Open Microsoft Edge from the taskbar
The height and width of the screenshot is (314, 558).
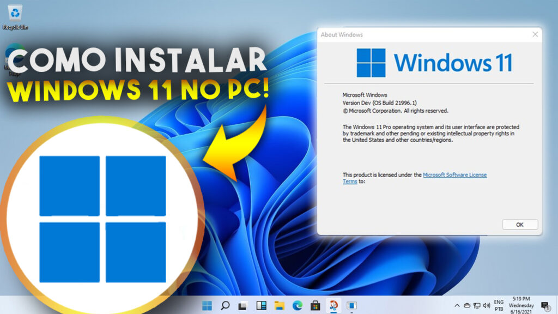[x=297, y=305]
